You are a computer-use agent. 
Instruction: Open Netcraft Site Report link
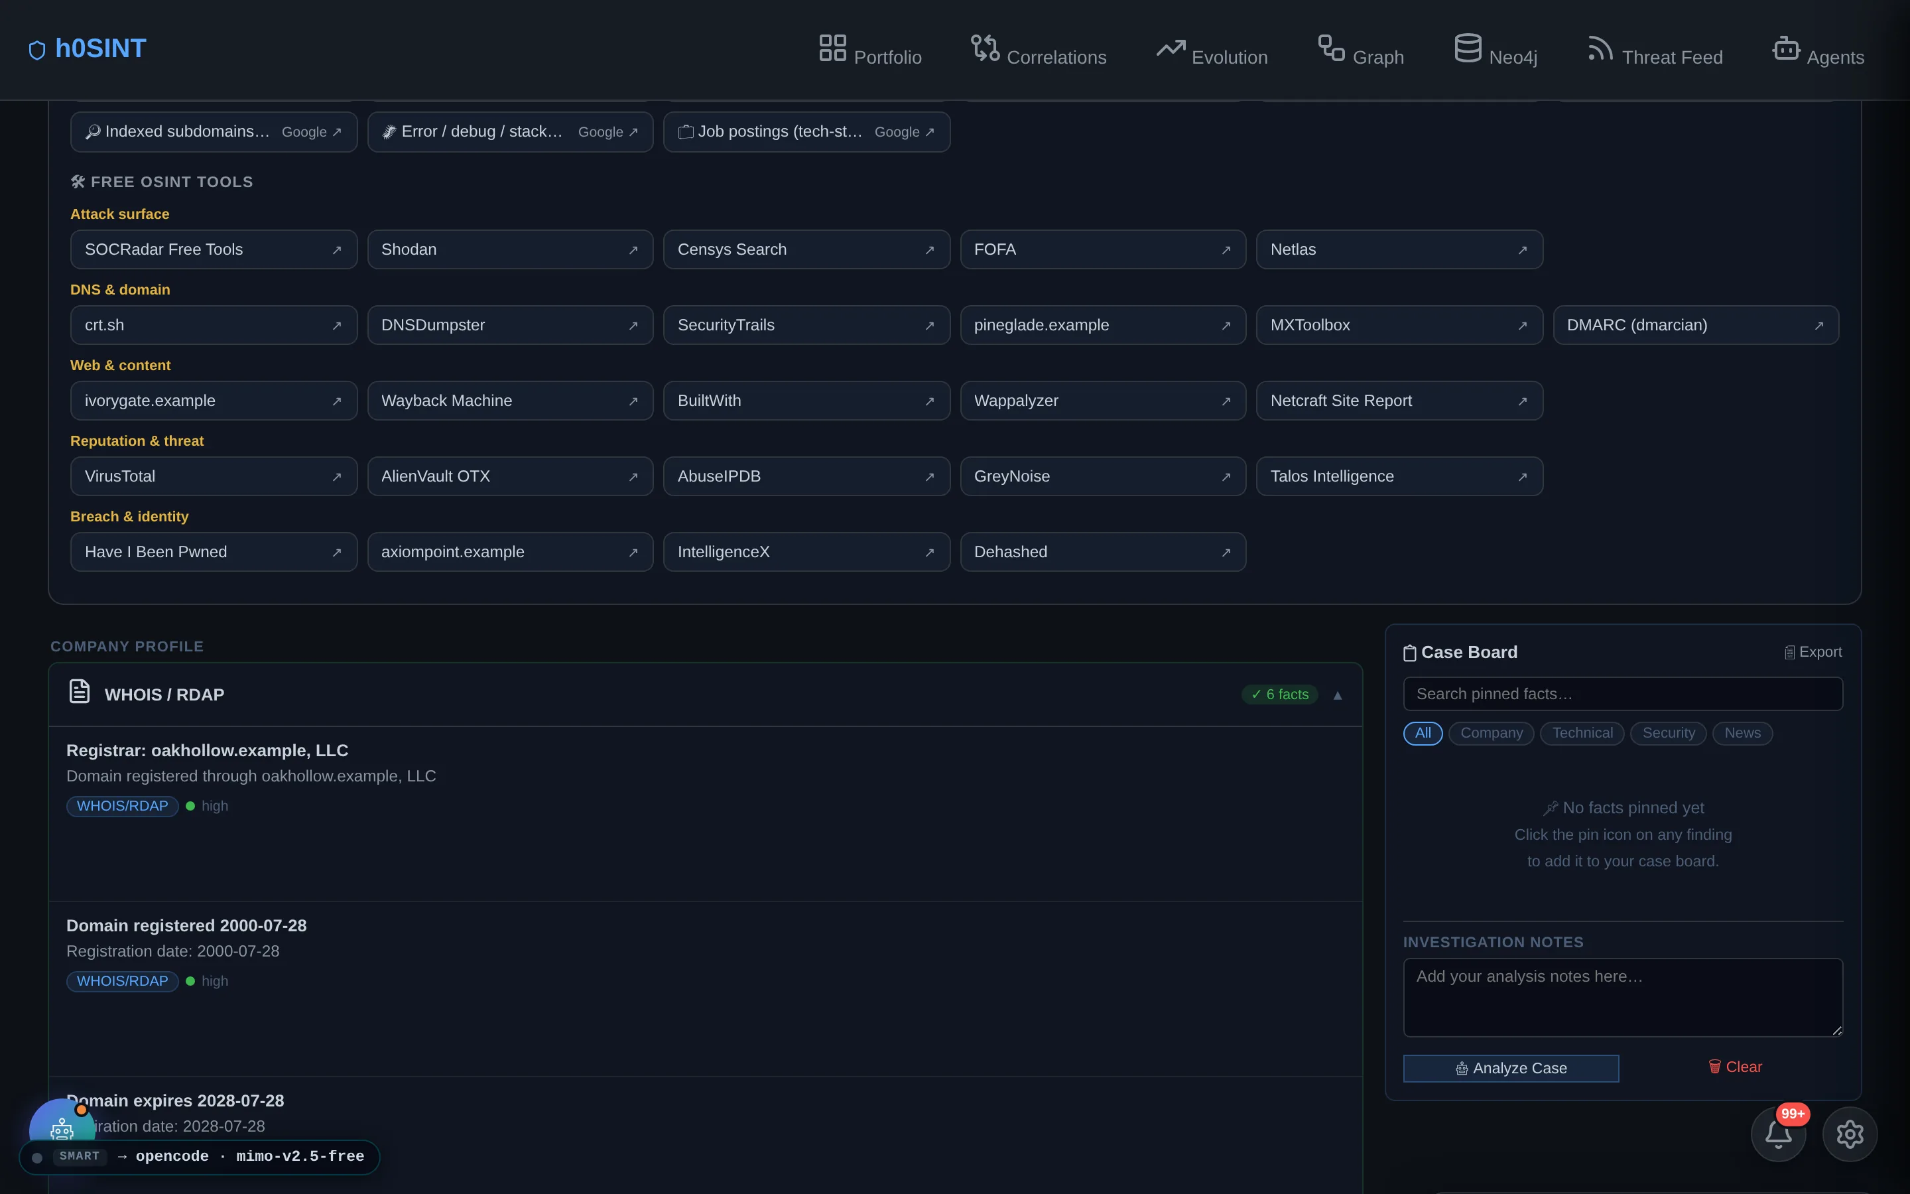1399,401
